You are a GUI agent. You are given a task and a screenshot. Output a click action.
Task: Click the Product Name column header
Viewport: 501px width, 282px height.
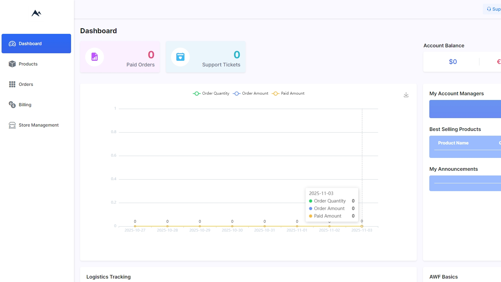(x=453, y=143)
